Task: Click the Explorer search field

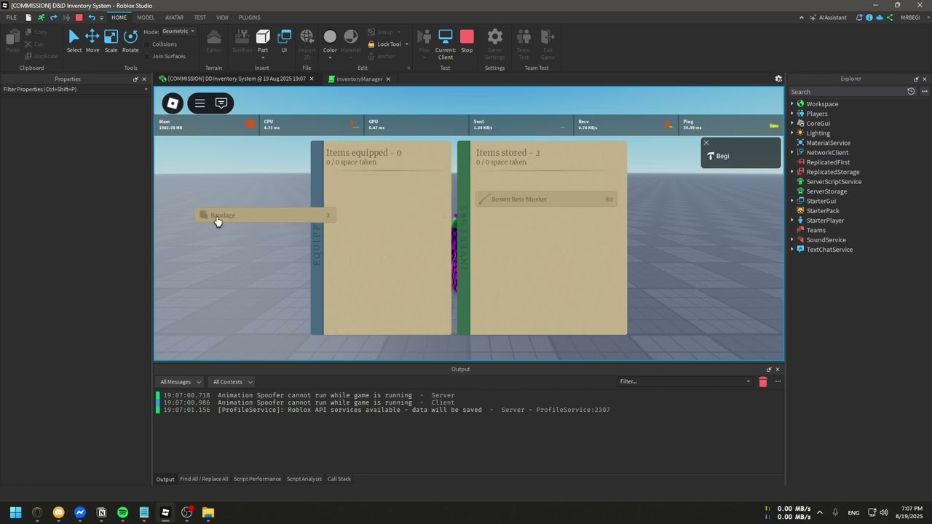Action: [847, 92]
